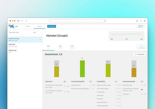Click the green Finanzielle Stabilität bar
The height and width of the screenshot is (109, 155).
tap(82, 69)
